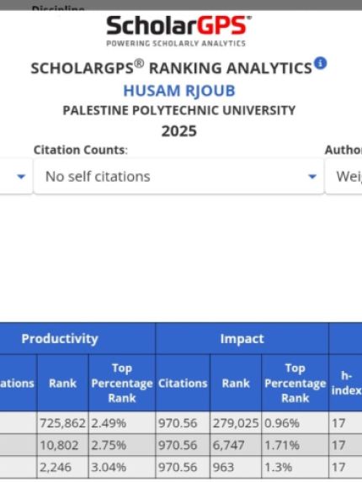The height and width of the screenshot is (482, 362).
Task: Open the HUSAM RJOUB profile link
Action: [179, 91]
